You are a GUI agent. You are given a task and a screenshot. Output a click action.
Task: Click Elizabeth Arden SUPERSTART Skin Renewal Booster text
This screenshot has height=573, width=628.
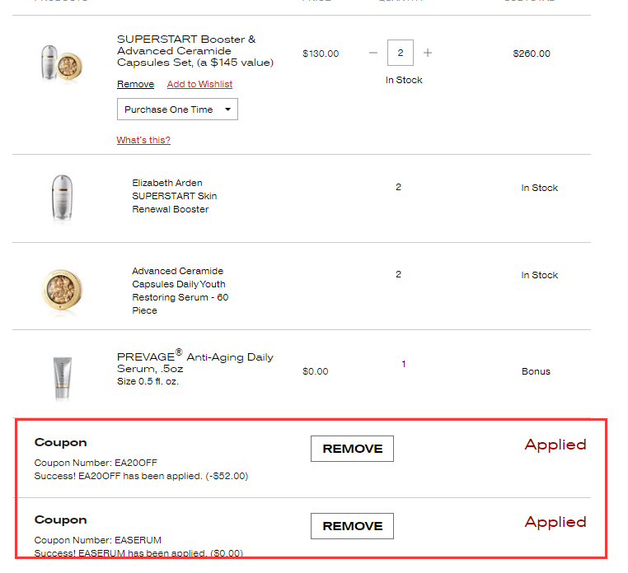pos(175,196)
